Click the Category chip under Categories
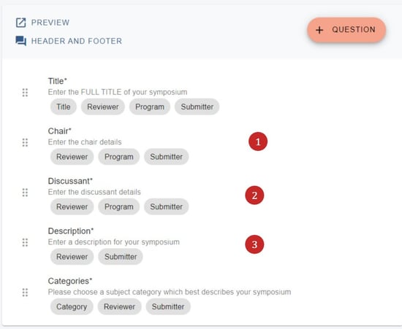 coord(72,306)
